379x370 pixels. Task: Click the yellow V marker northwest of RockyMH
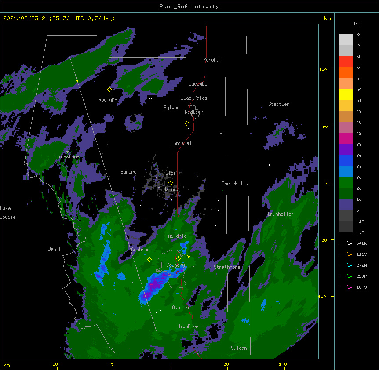tap(77, 81)
